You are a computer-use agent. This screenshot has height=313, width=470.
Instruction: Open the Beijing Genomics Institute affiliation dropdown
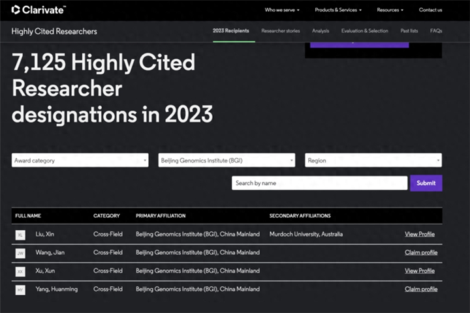coord(227,160)
